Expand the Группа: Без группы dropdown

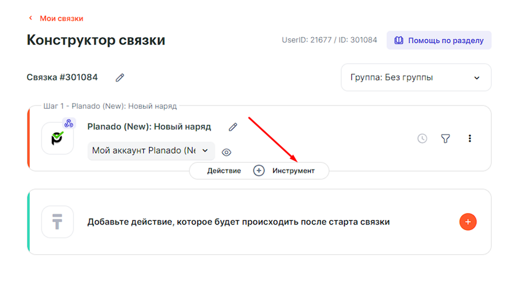coord(415,78)
